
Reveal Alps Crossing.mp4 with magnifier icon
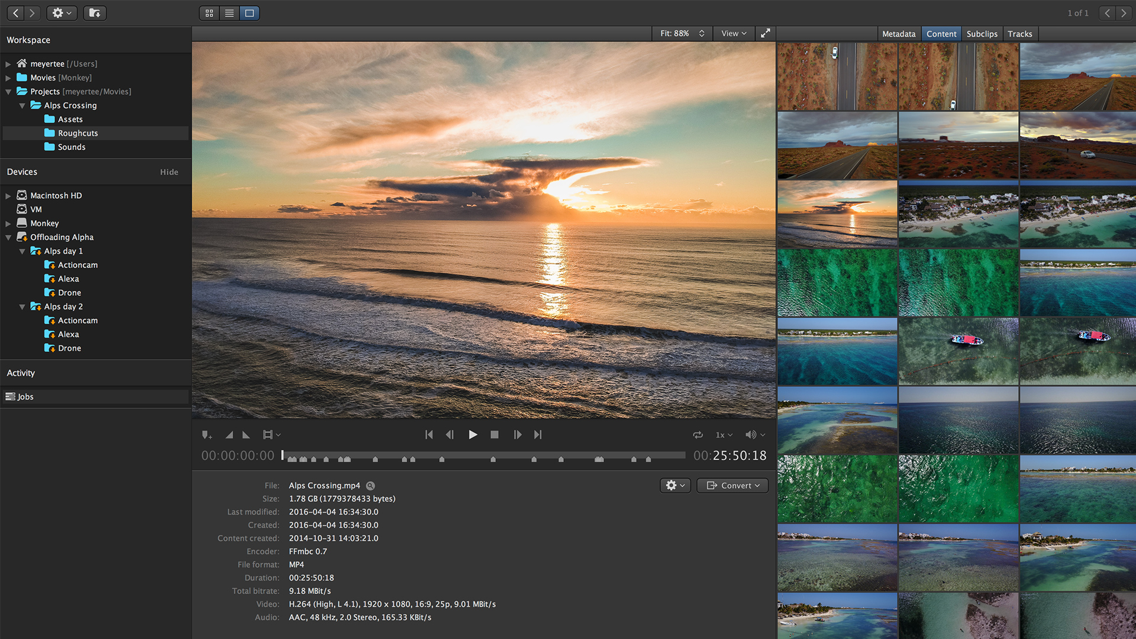click(370, 486)
